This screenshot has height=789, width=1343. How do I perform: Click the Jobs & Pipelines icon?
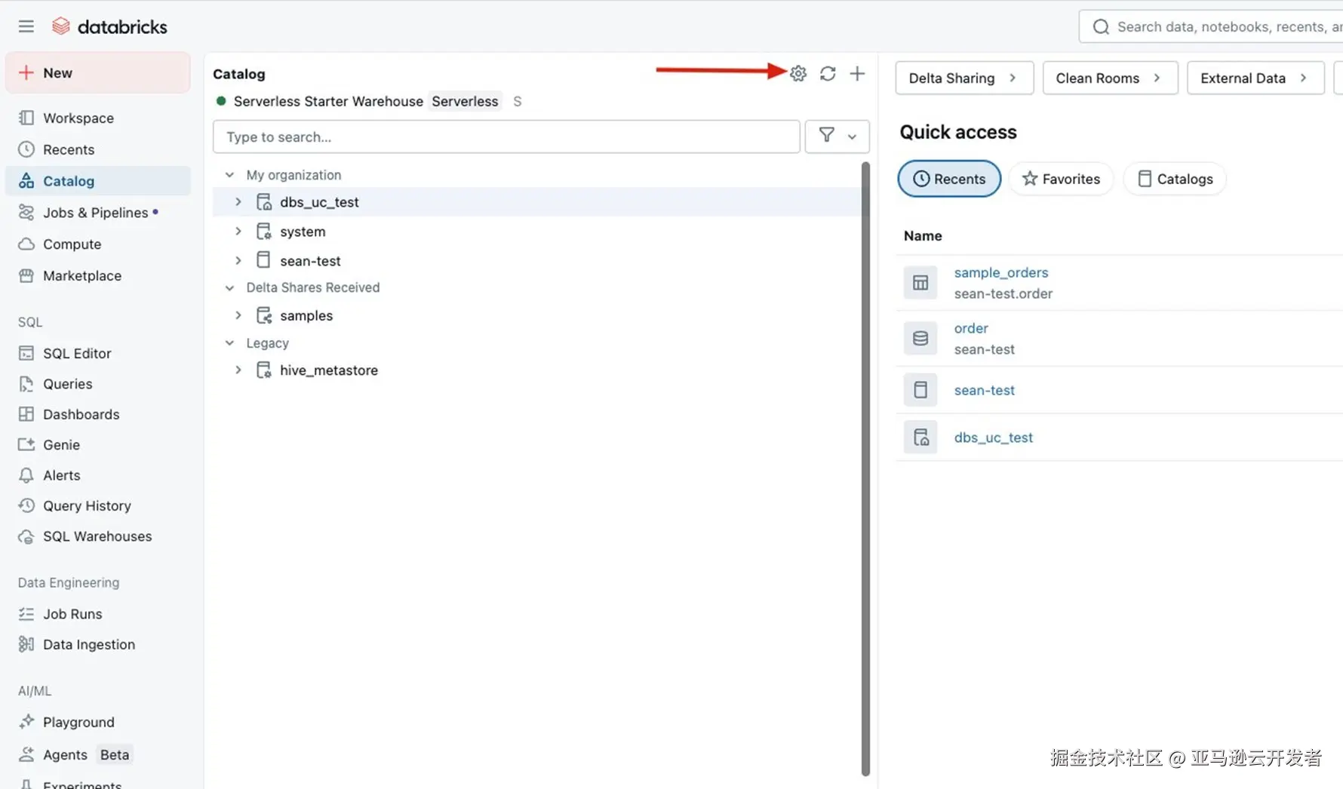[26, 213]
